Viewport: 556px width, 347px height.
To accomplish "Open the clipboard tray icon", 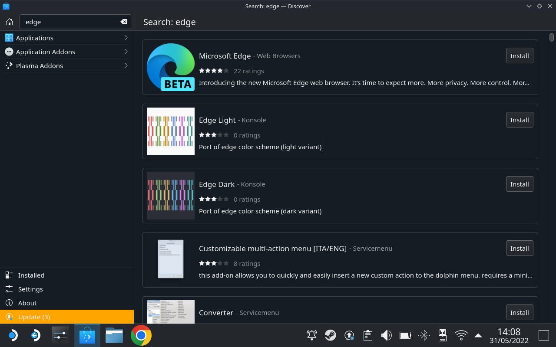I will pos(368,335).
